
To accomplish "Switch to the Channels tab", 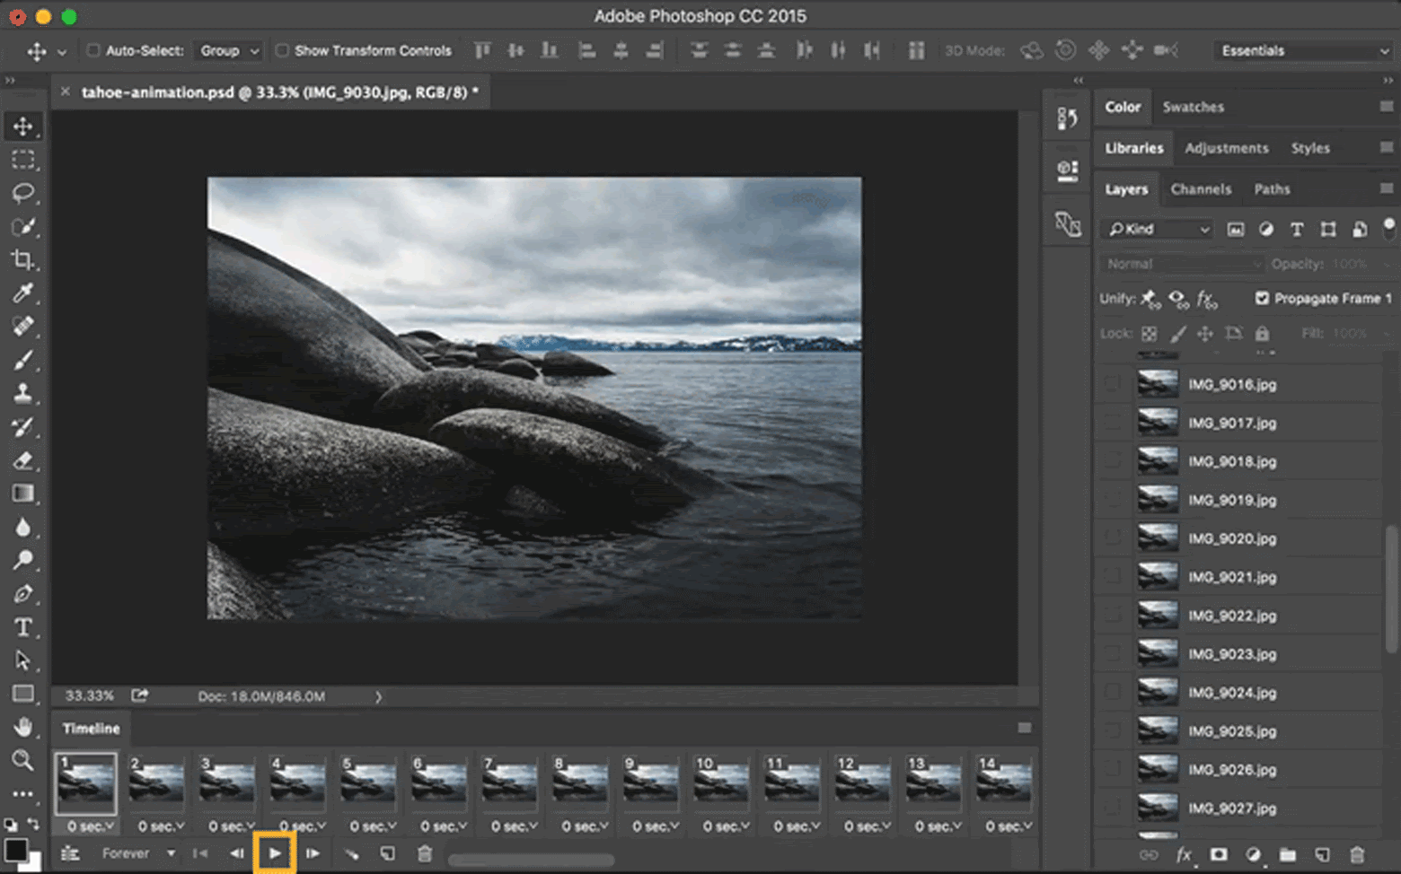I will click(1201, 189).
